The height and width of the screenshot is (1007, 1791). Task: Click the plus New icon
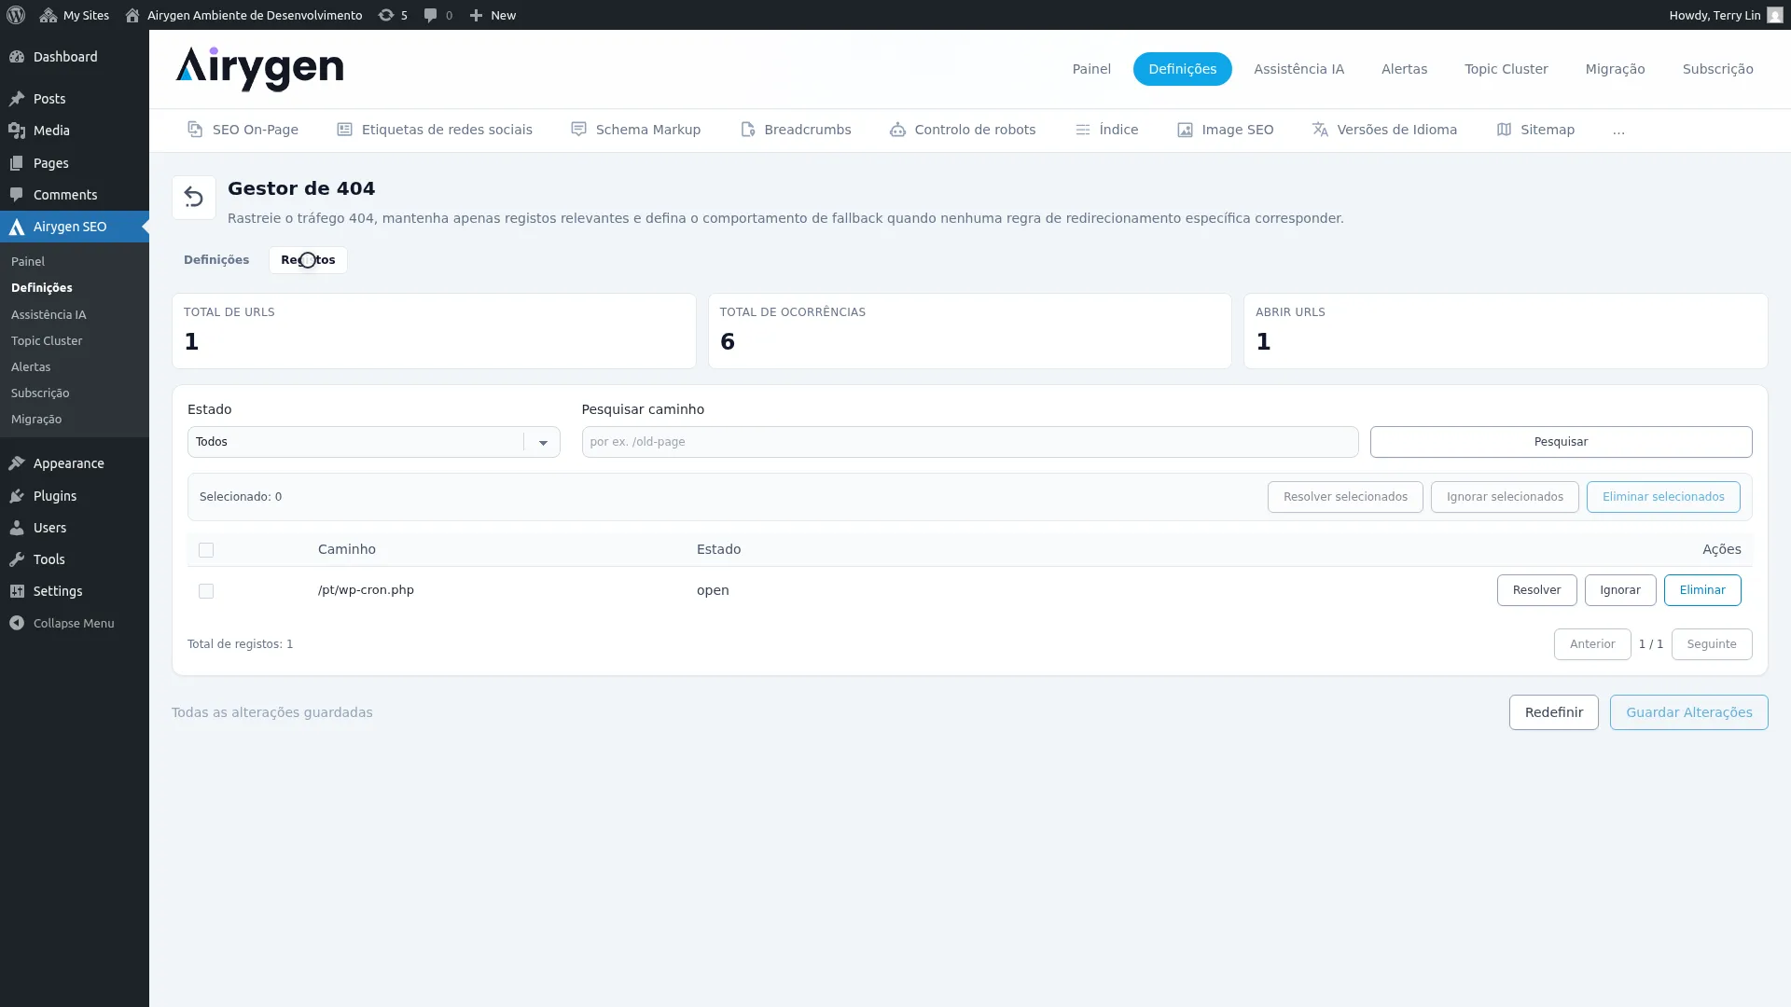476,15
